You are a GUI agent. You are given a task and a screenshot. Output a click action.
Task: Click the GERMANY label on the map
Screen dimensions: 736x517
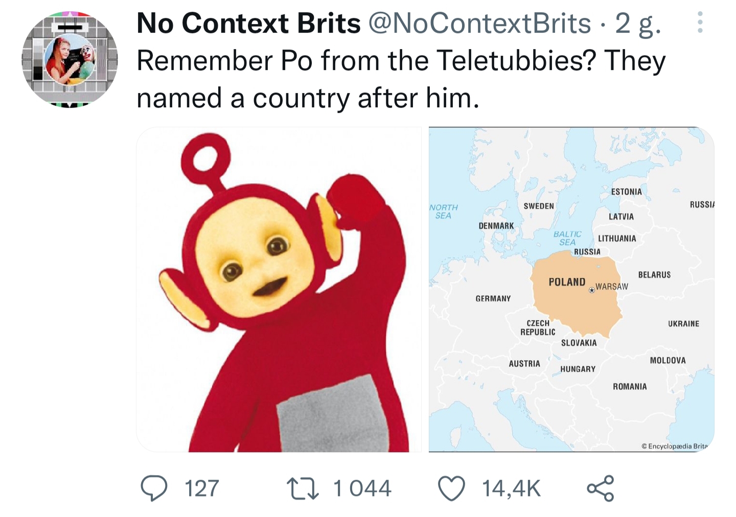click(x=493, y=298)
